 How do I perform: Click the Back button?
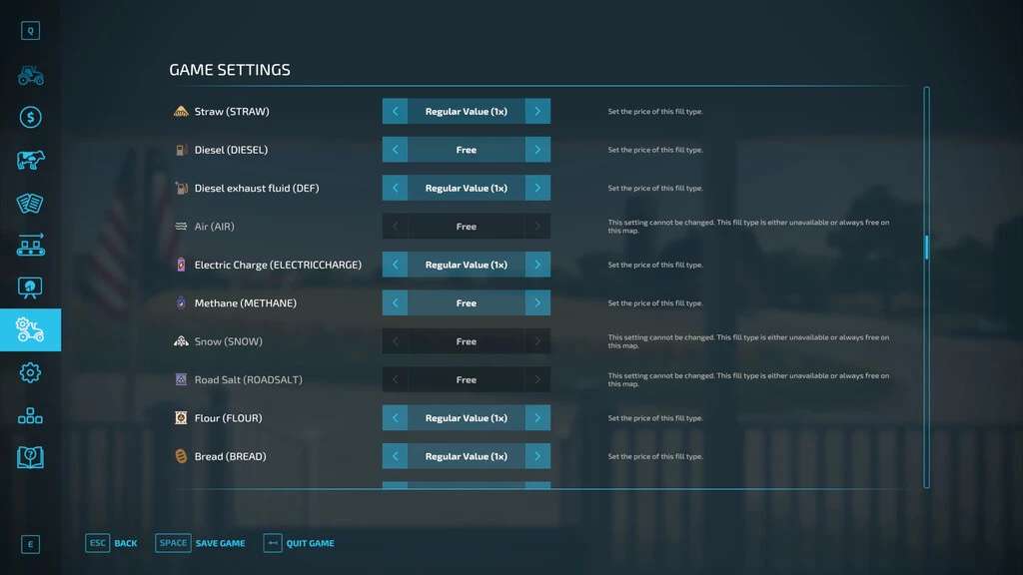pyautogui.click(x=112, y=543)
